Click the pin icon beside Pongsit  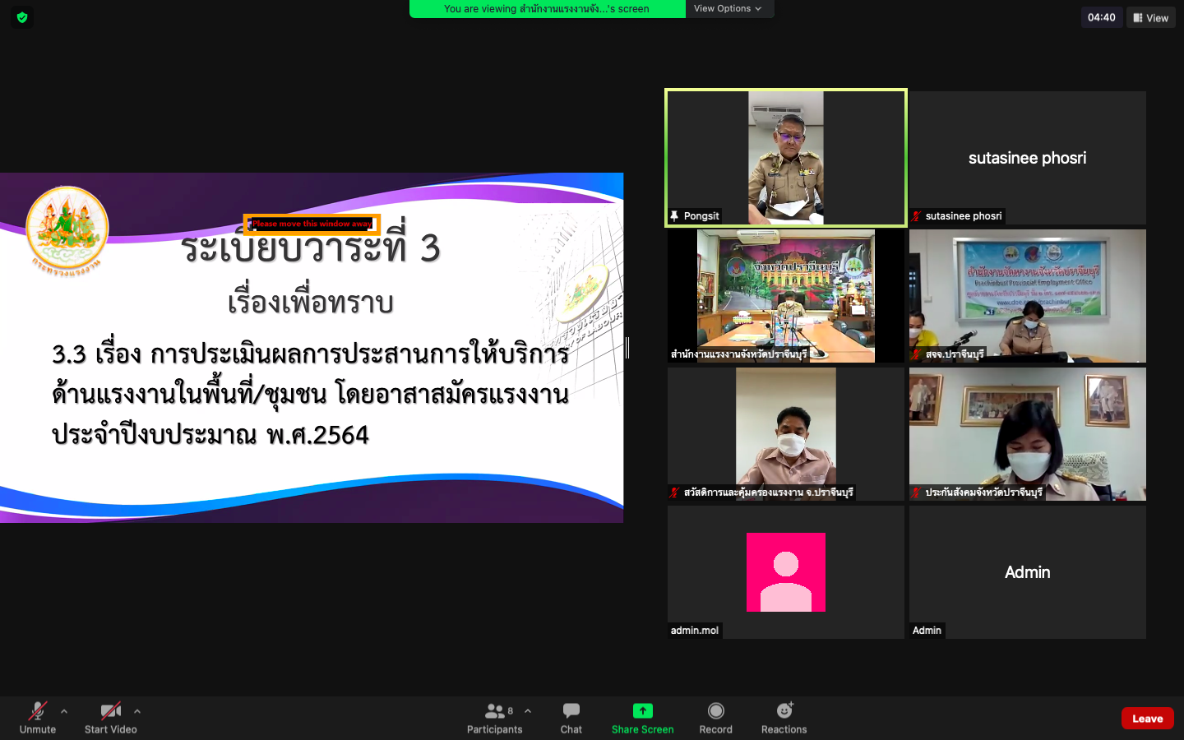pyautogui.click(x=674, y=216)
